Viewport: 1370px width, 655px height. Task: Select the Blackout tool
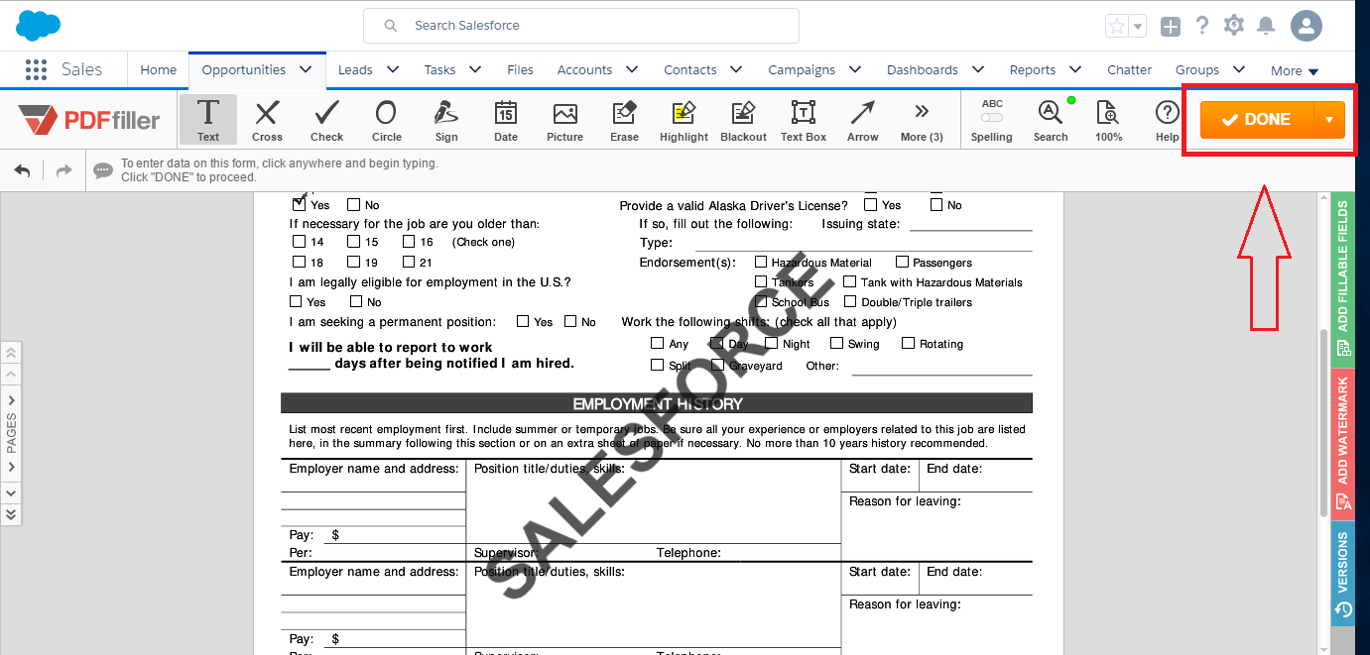(744, 120)
